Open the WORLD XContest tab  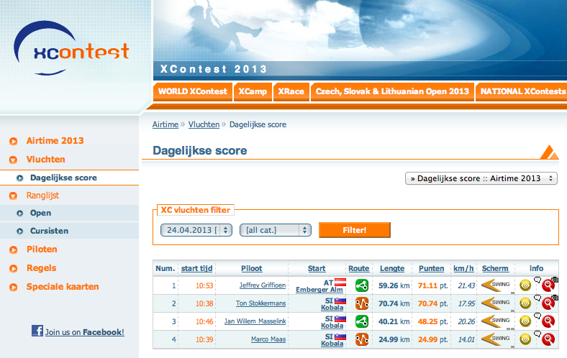coord(193,91)
